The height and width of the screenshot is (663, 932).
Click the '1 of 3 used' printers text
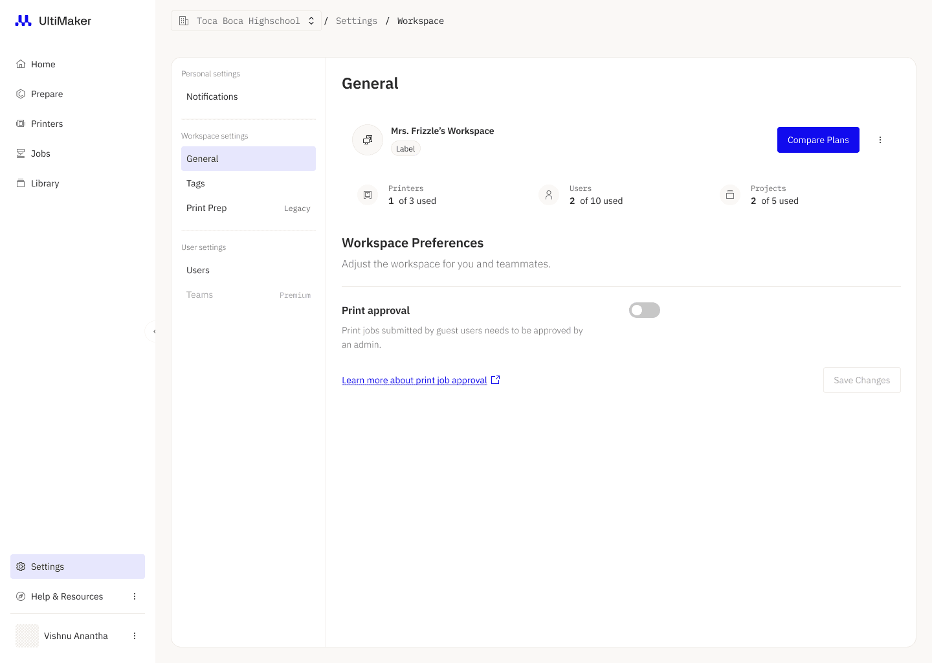tap(412, 201)
